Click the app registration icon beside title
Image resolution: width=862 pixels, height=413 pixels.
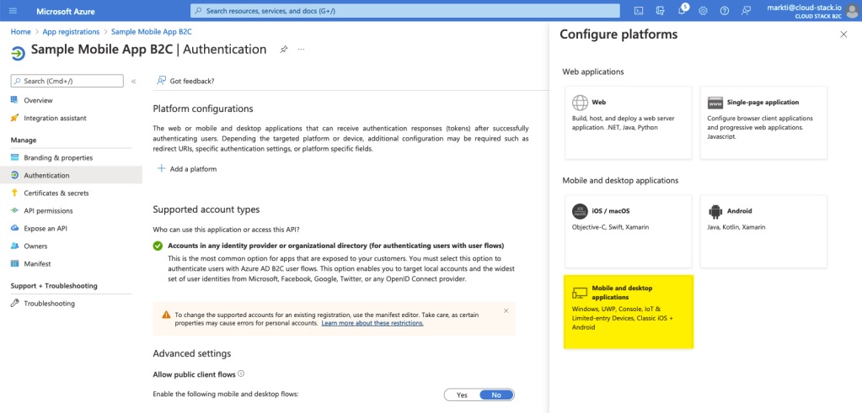[19, 53]
